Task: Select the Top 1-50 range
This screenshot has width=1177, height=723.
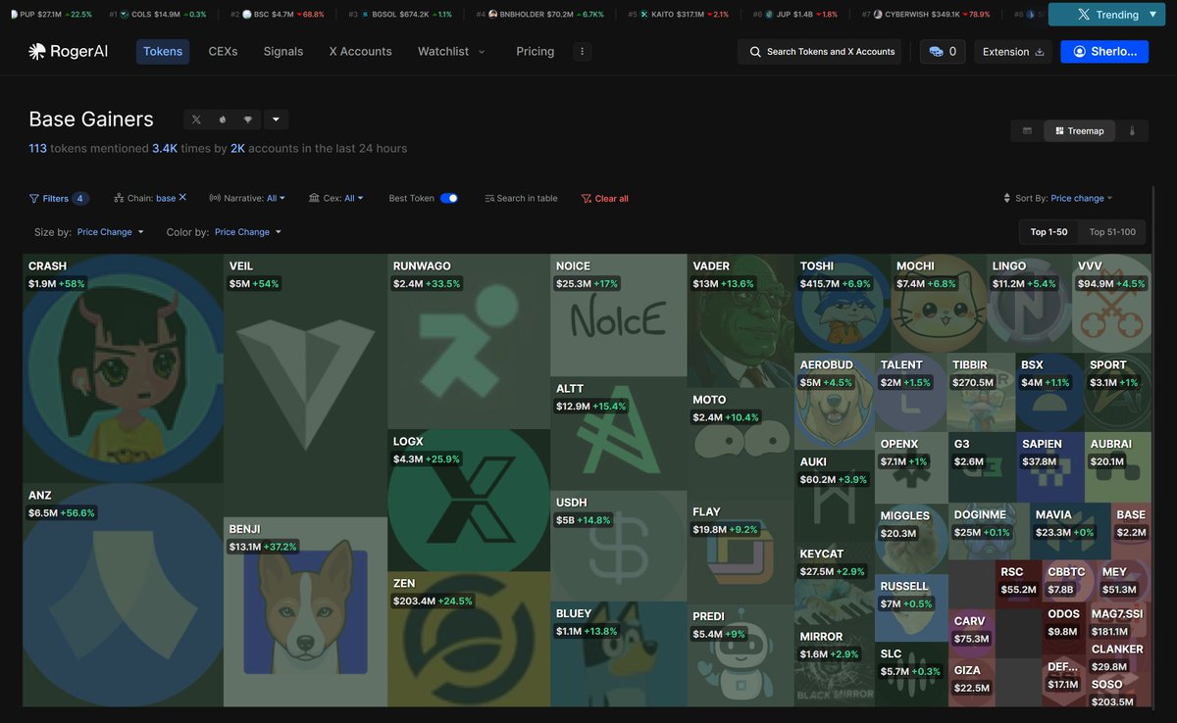Action: [1049, 232]
